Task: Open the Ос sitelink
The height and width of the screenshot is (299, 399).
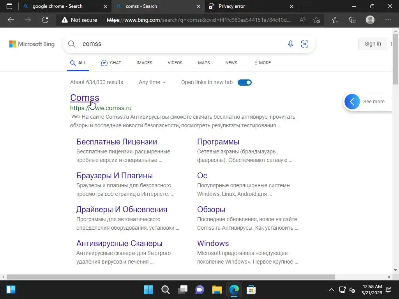Action: click(x=202, y=176)
